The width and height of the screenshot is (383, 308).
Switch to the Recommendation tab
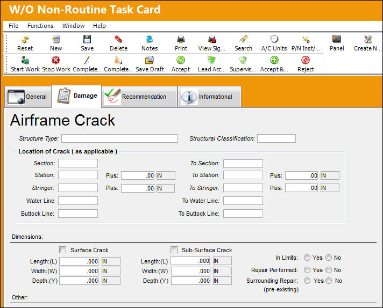(x=139, y=97)
